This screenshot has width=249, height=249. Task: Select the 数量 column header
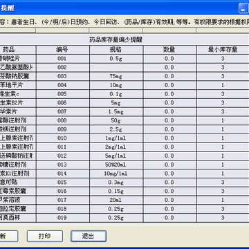(169, 50)
